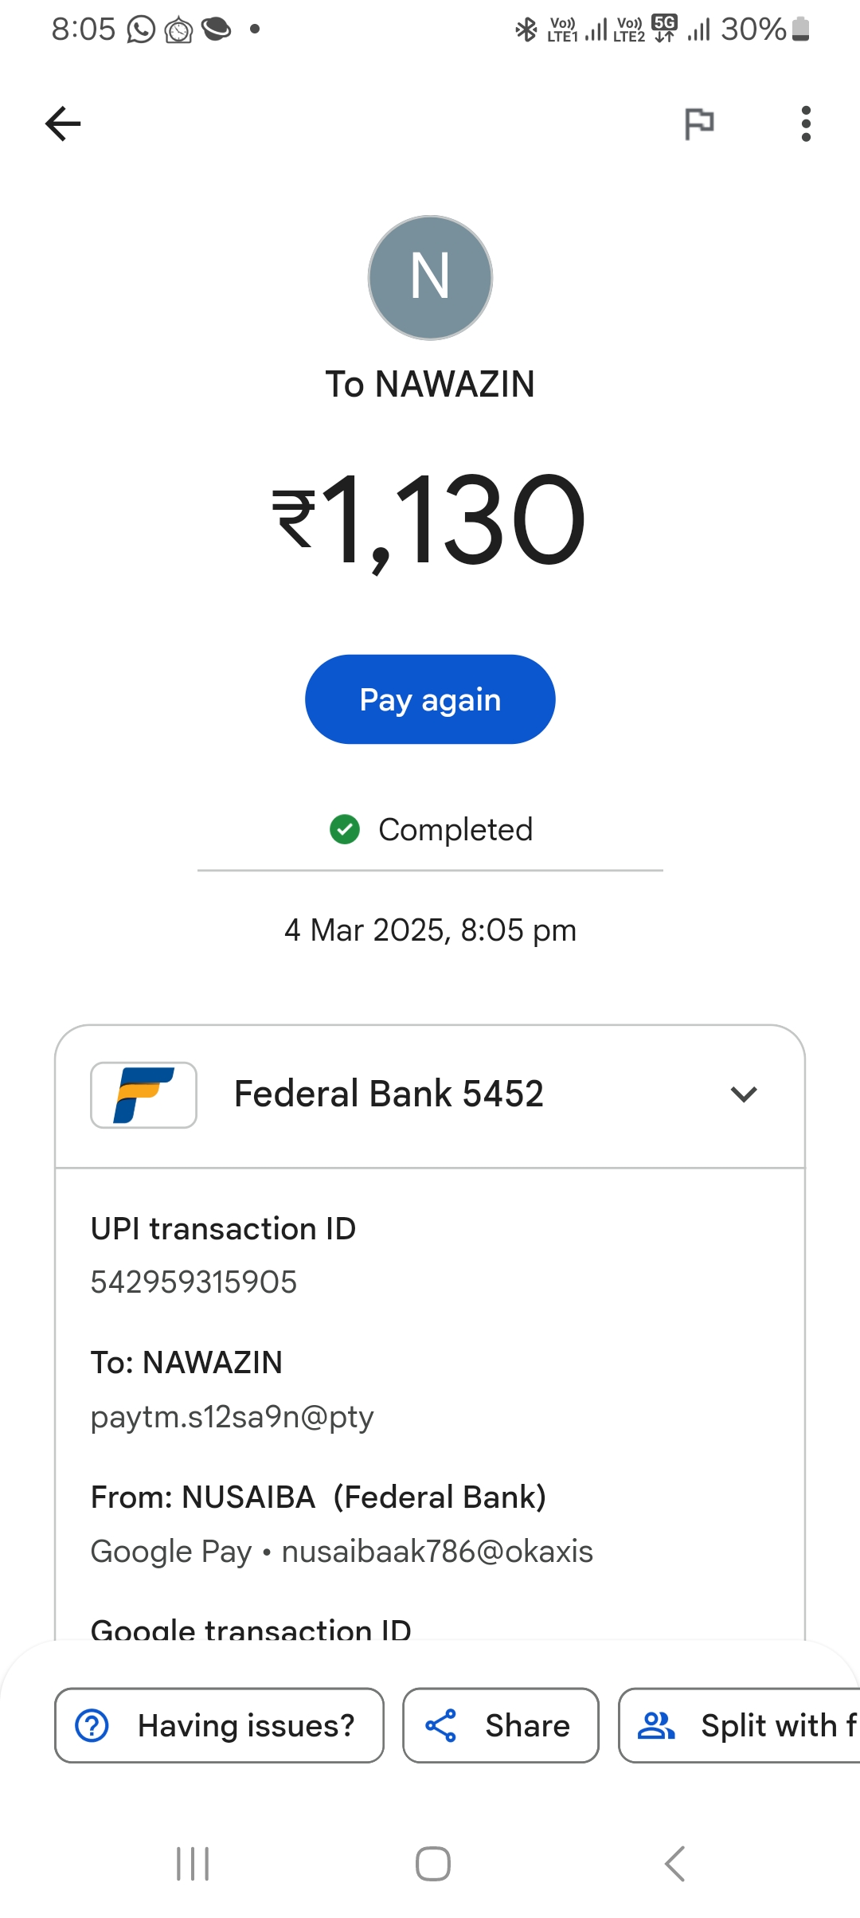This screenshot has height=1918, width=860.
Task: Open Android recent apps navigation button
Action: (x=193, y=1864)
